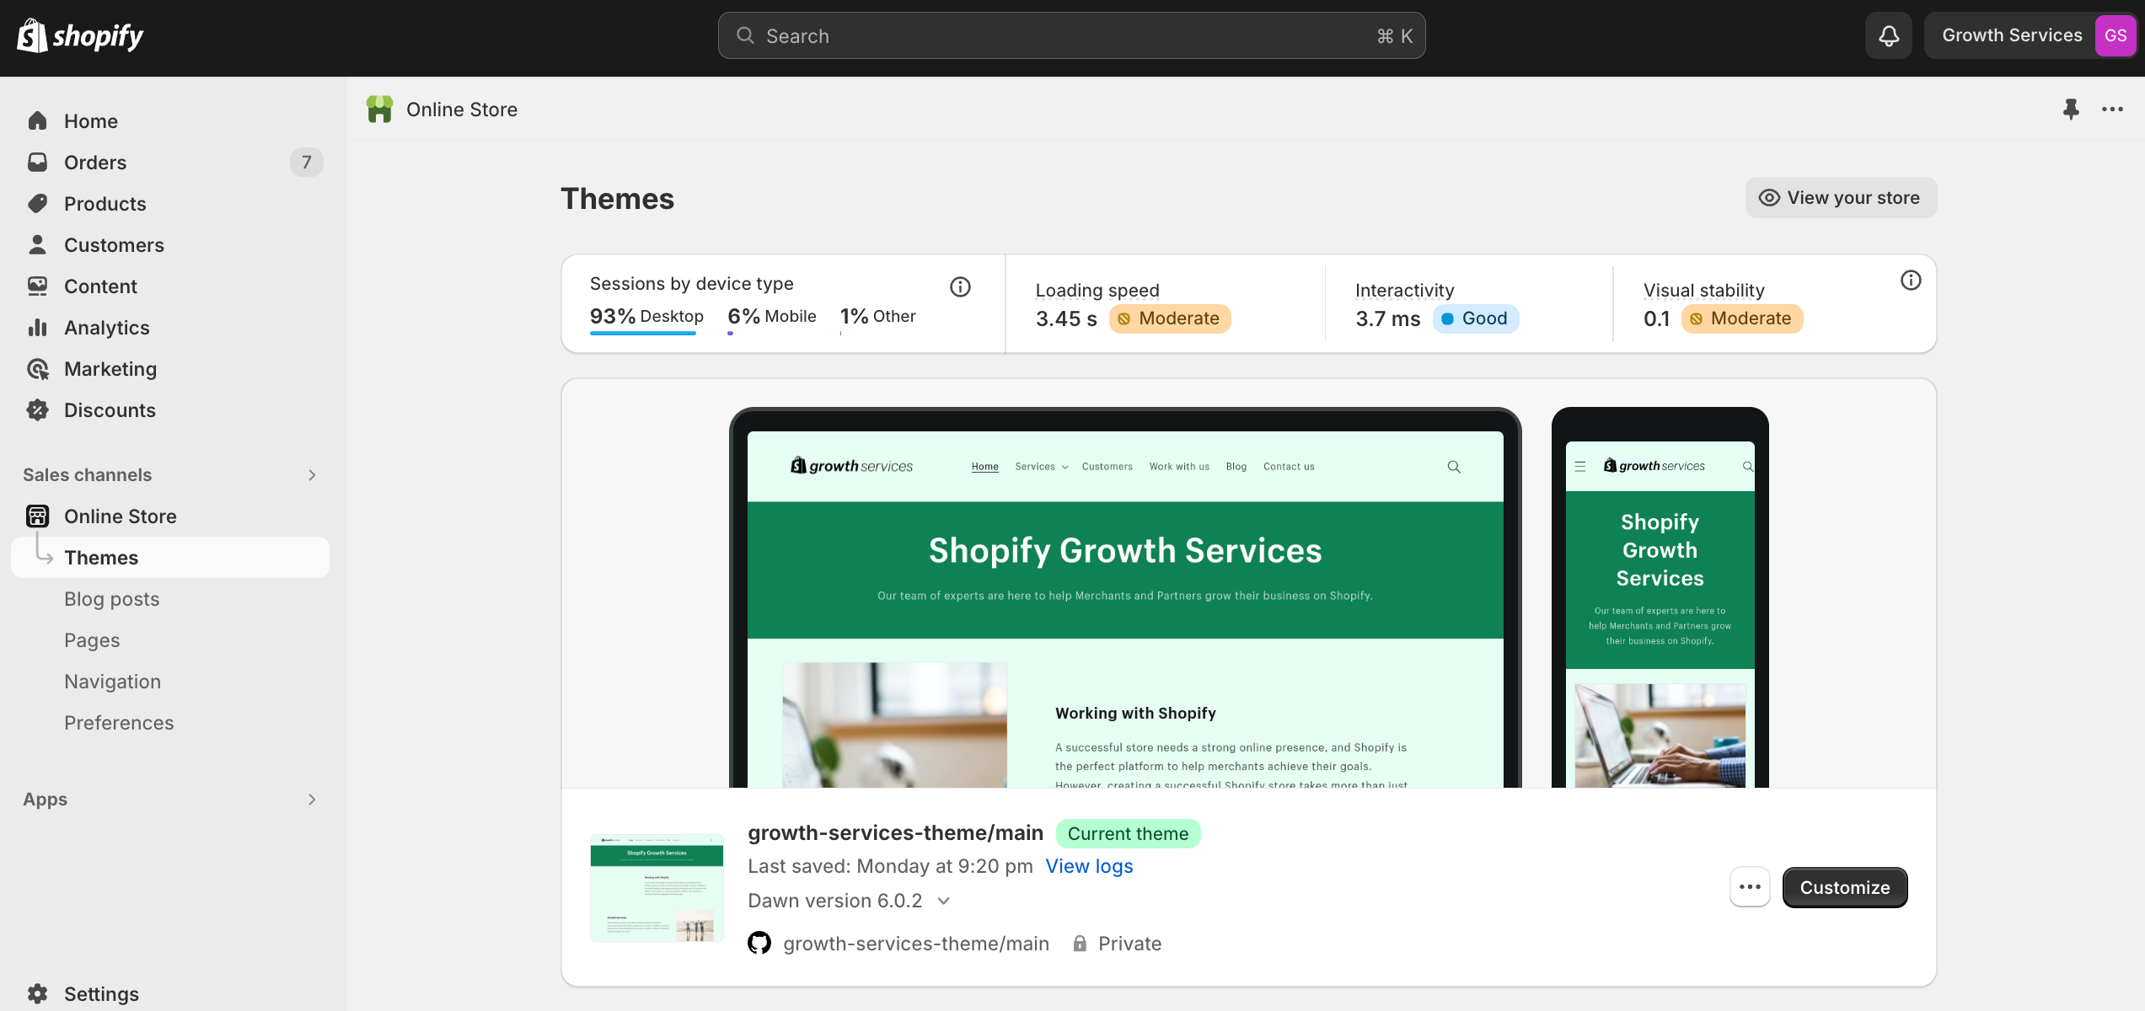Open Orders in sidebar
This screenshot has height=1011, width=2145.
(x=171, y=162)
